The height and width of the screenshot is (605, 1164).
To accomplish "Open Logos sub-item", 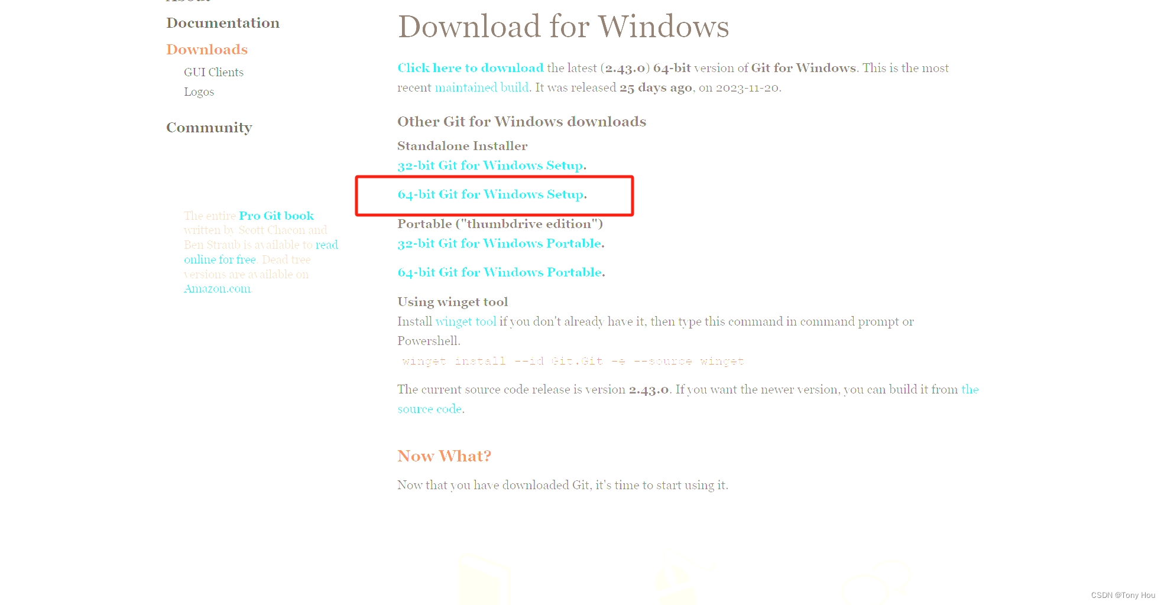I will 199,92.
